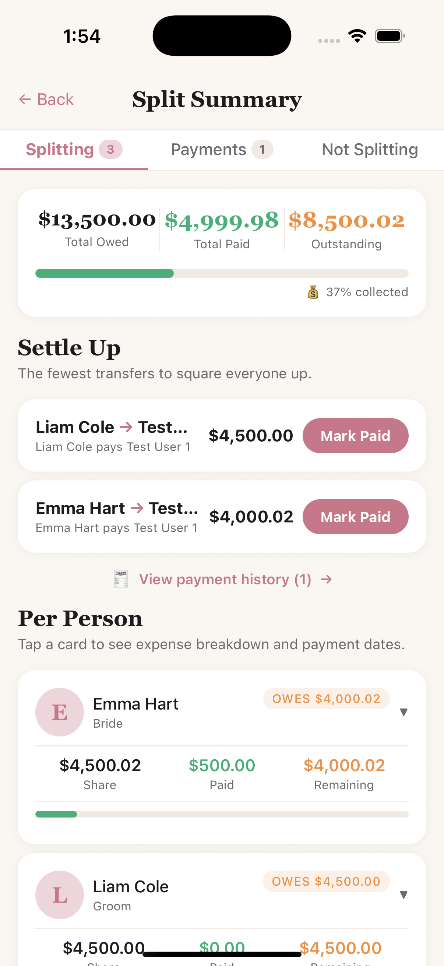Viewport: 444px width, 966px height.
Task: Select the Splitting tab
Action: tap(74, 150)
